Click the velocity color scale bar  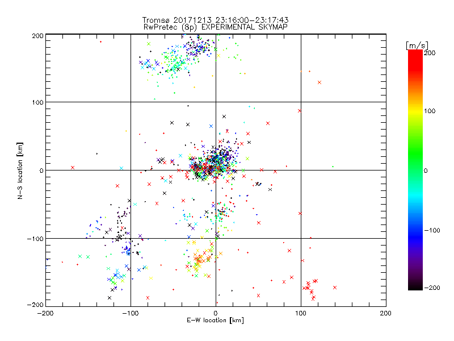(415, 170)
